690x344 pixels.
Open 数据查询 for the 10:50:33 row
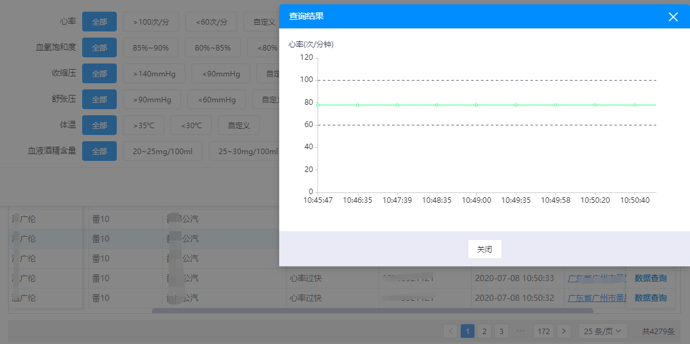[x=650, y=278]
